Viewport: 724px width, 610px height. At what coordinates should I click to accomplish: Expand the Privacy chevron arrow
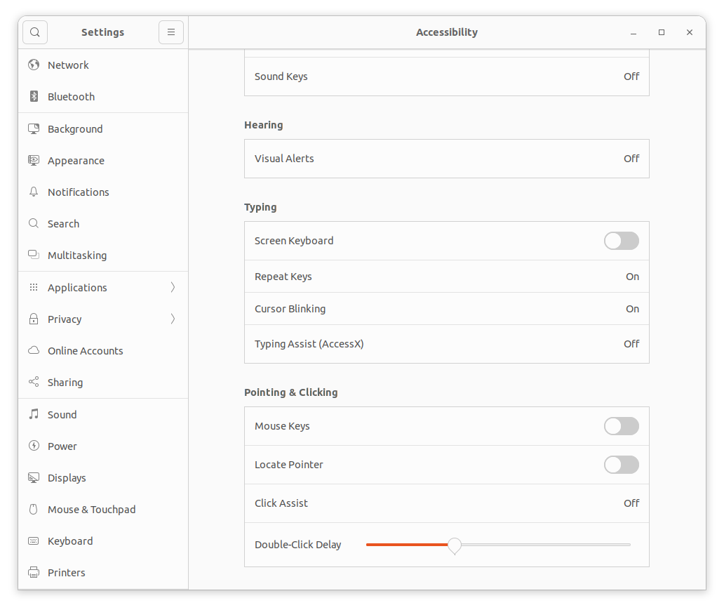tap(173, 319)
